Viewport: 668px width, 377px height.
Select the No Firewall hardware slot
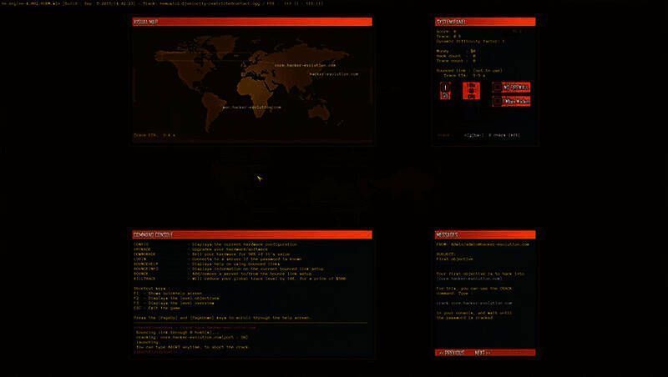click(x=513, y=87)
